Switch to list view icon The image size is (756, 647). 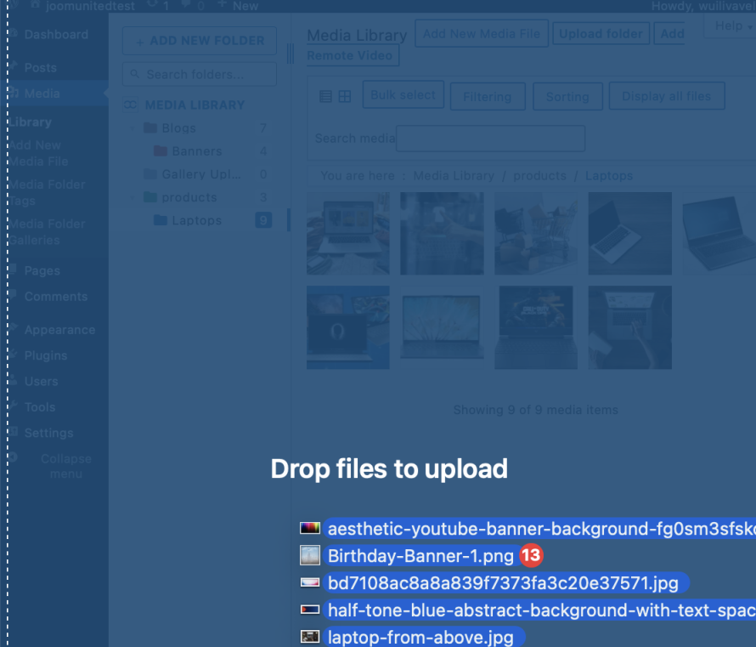click(325, 97)
